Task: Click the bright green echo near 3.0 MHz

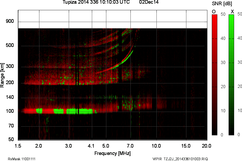Action: coord(71,111)
